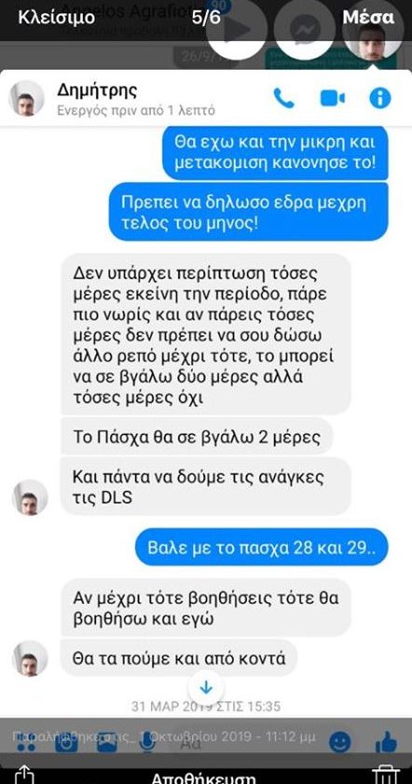This screenshot has width=412, height=784.
Task: Start a video call via camera icon
Action: [x=332, y=99]
